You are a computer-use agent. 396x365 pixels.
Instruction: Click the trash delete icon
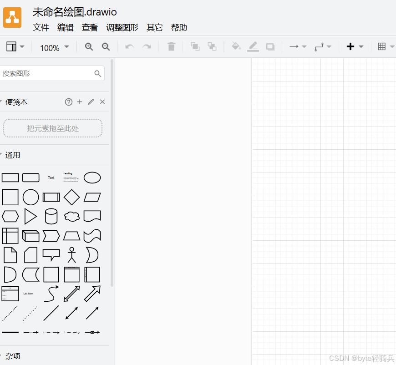pos(171,46)
